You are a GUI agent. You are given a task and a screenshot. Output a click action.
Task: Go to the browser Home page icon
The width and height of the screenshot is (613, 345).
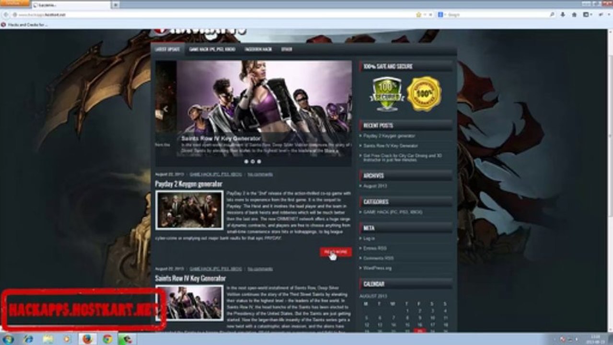click(x=575, y=15)
